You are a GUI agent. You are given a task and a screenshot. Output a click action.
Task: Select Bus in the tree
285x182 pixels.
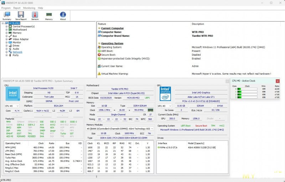[15, 36]
